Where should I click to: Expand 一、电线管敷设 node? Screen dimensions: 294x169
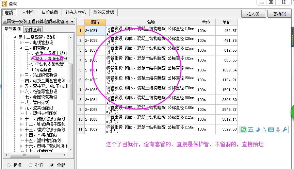click(x=21, y=43)
